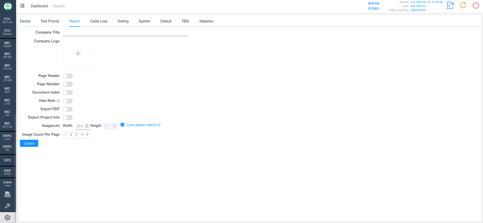The height and width of the screenshot is (223, 483).
Task: Toggle the Hide Note switch
Action: [x=68, y=101]
